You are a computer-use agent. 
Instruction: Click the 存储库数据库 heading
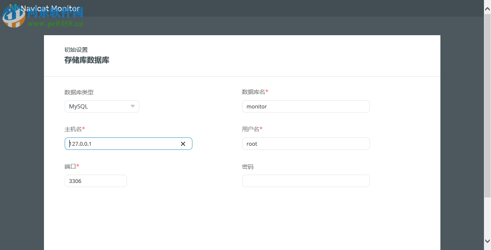[87, 60]
